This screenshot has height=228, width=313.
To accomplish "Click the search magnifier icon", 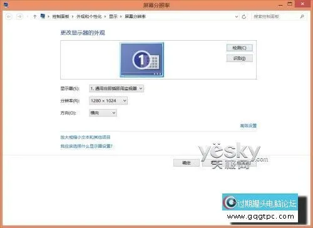I will tap(302, 16).
